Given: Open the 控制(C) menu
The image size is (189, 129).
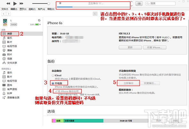Looking at the screenshot, I should [x=32, y=9].
